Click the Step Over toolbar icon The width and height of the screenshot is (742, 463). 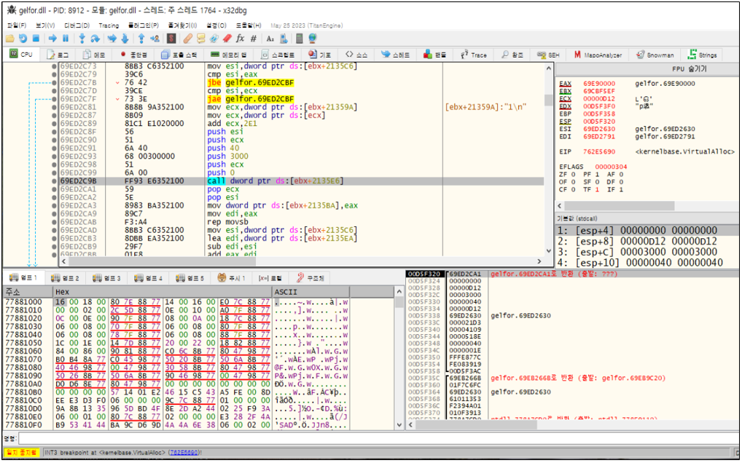pos(95,38)
